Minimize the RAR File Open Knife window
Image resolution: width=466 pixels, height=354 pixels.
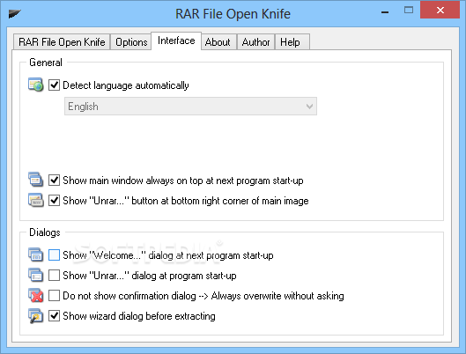pos(385,11)
